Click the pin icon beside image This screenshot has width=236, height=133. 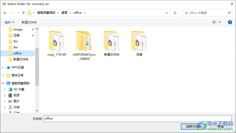coord(33,29)
